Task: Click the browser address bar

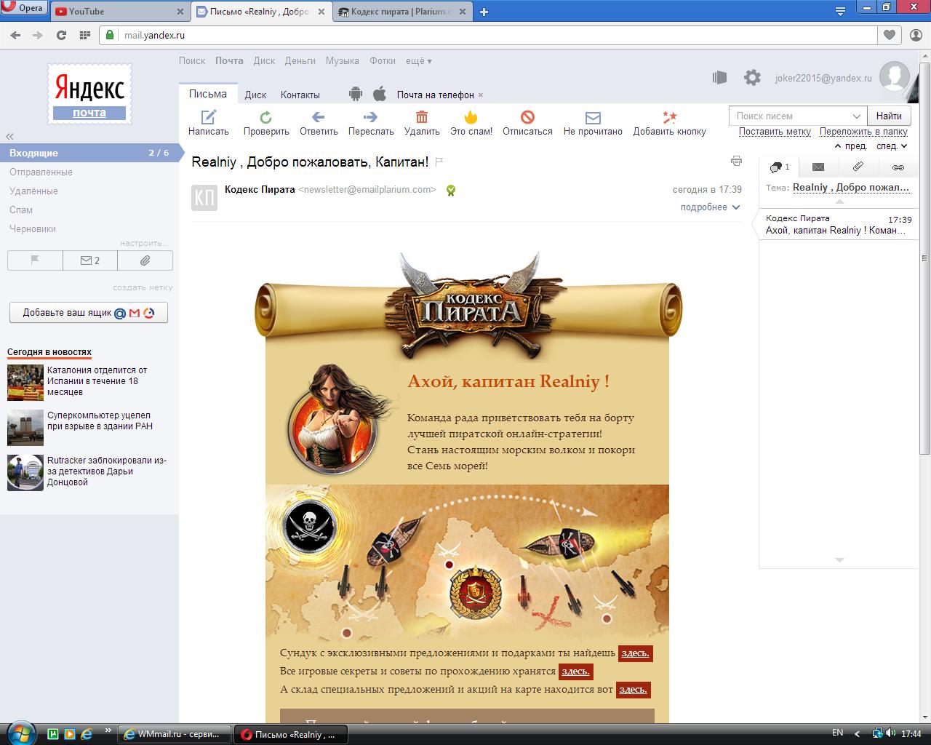Action: [x=489, y=35]
